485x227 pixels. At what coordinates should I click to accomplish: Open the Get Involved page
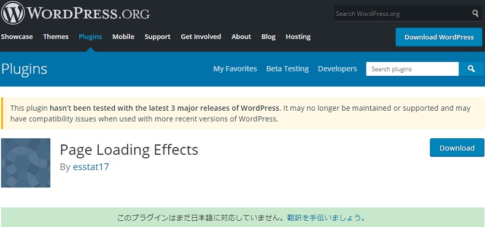201,37
